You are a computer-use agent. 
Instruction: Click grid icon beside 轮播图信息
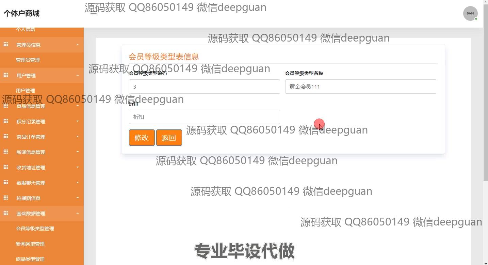pos(6,198)
